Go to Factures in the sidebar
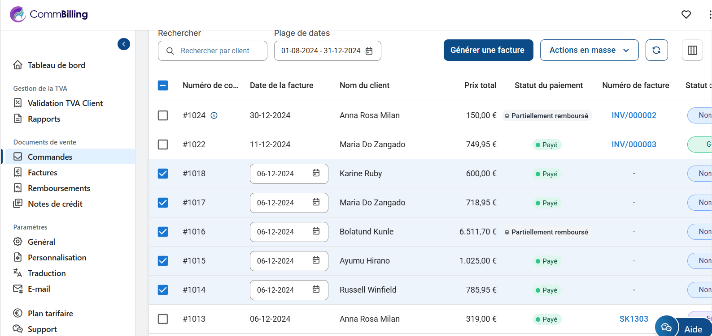 pos(42,173)
